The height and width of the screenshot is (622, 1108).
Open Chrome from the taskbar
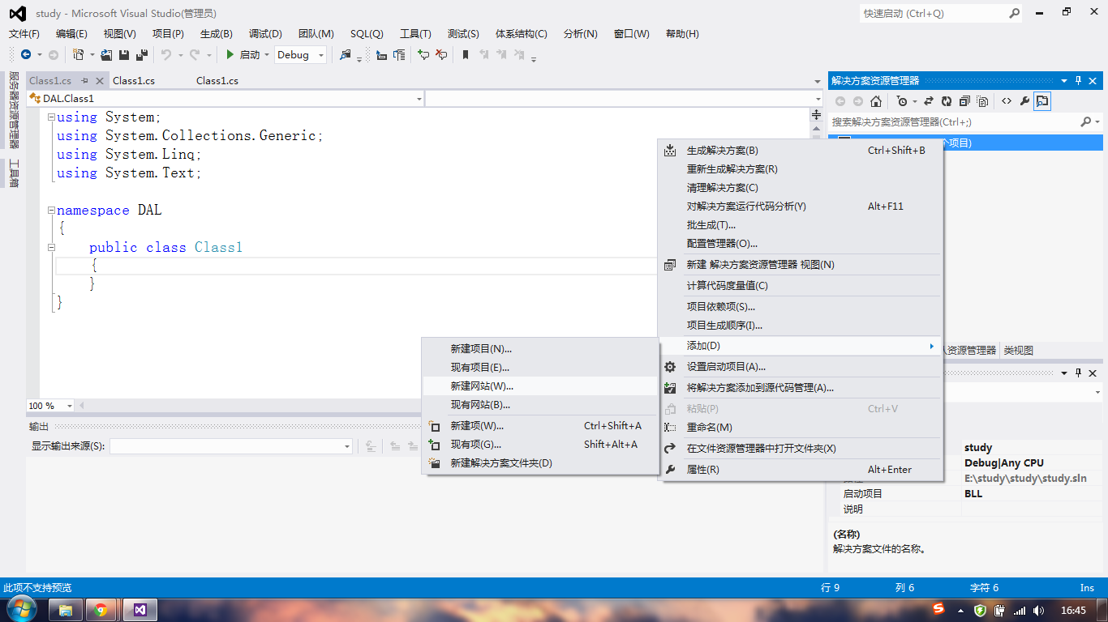click(x=102, y=609)
